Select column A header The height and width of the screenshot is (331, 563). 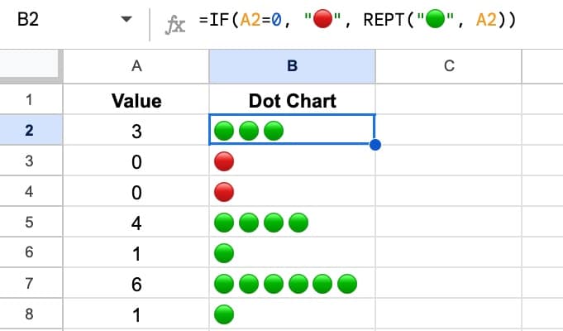point(136,66)
